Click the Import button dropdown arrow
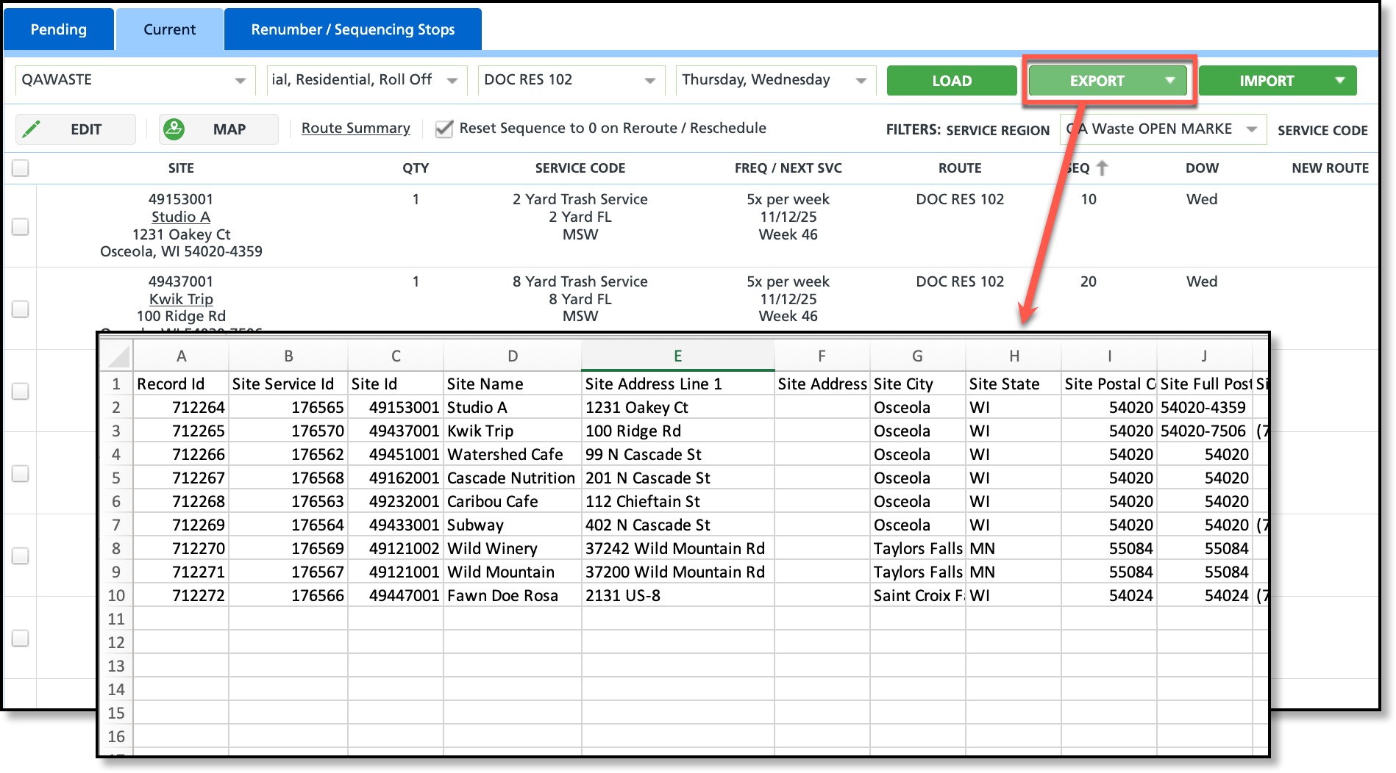This screenshot has width=1396, height=773. click(1339, 80)
